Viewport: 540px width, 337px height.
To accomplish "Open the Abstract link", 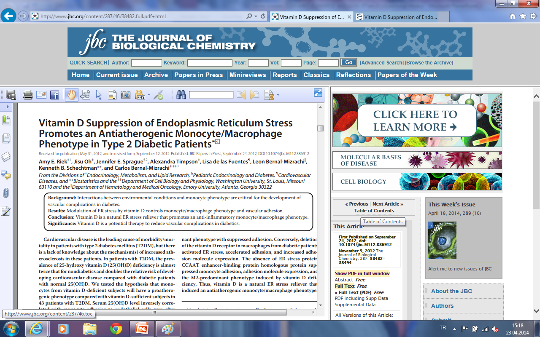I will 344,280.
